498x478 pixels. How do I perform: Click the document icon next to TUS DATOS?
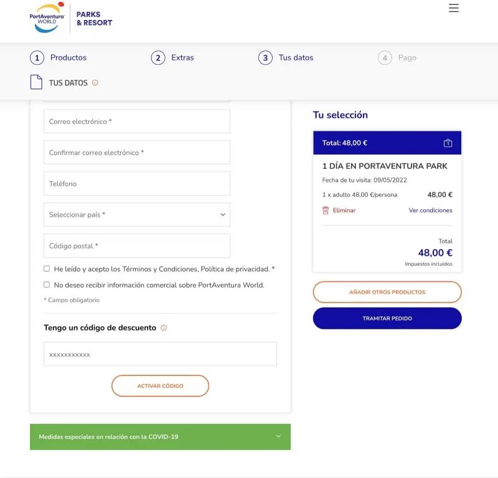click(x=36, y=82)
